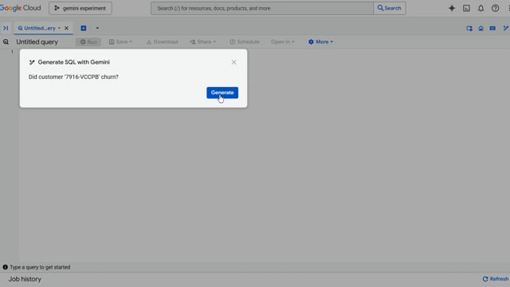This screenshot has width=510, height=287.
Task: Refresh the Job history
Action: (x=496, y=279)
